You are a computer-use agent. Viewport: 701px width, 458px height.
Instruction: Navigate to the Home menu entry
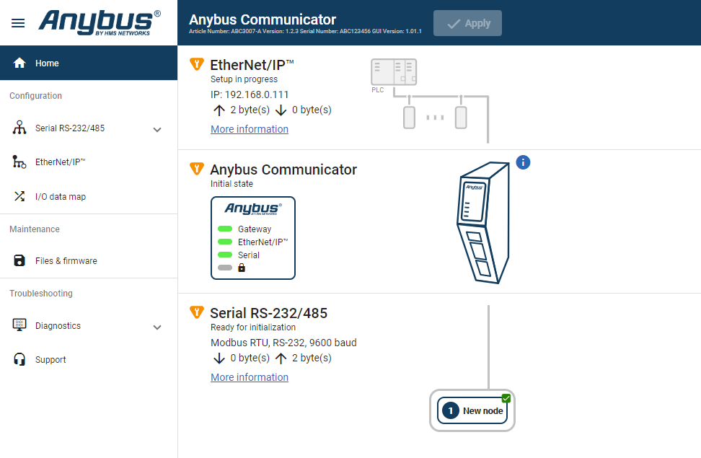click(x=47, y=63)
